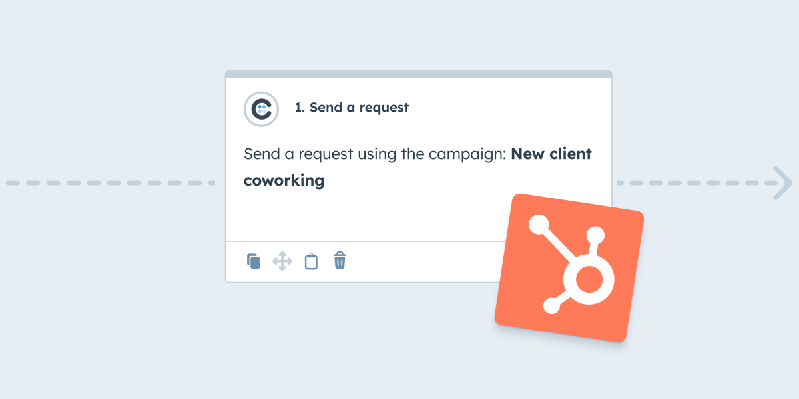The height and width of the screenshot is (399, 799).
Task: Open the orange HubSpot logo tile
Action: (x=569, y=268)
